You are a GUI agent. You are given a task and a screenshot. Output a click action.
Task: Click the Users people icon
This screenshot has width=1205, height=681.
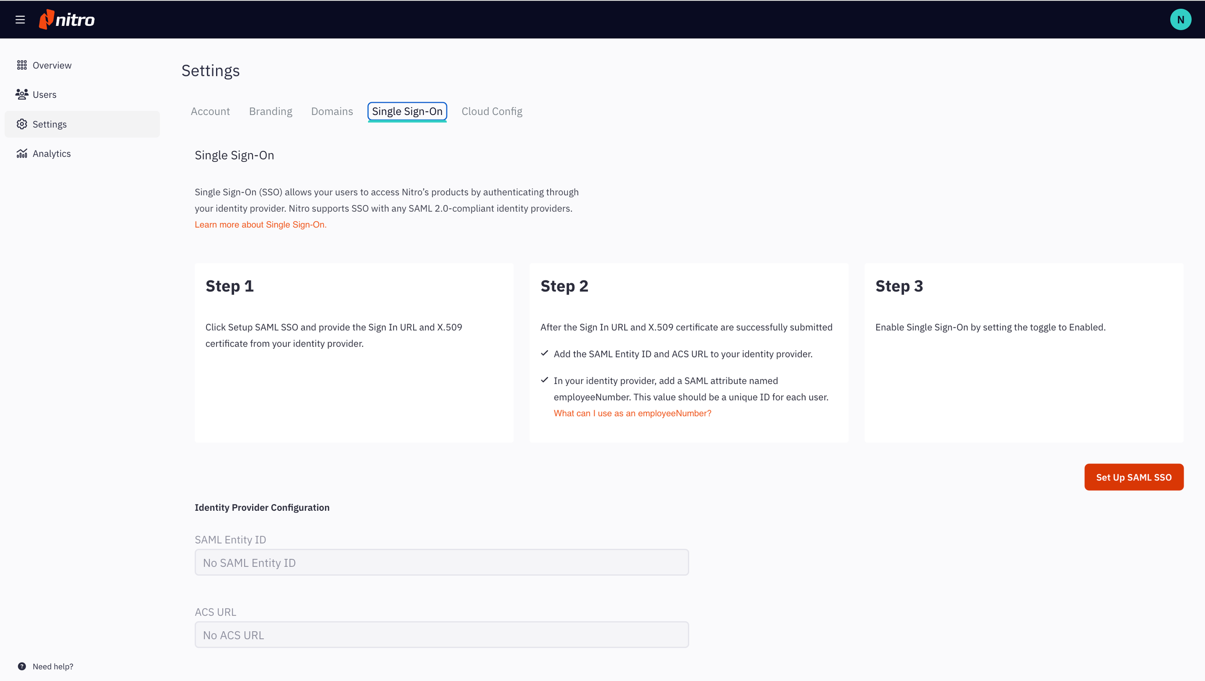point(22,94)
